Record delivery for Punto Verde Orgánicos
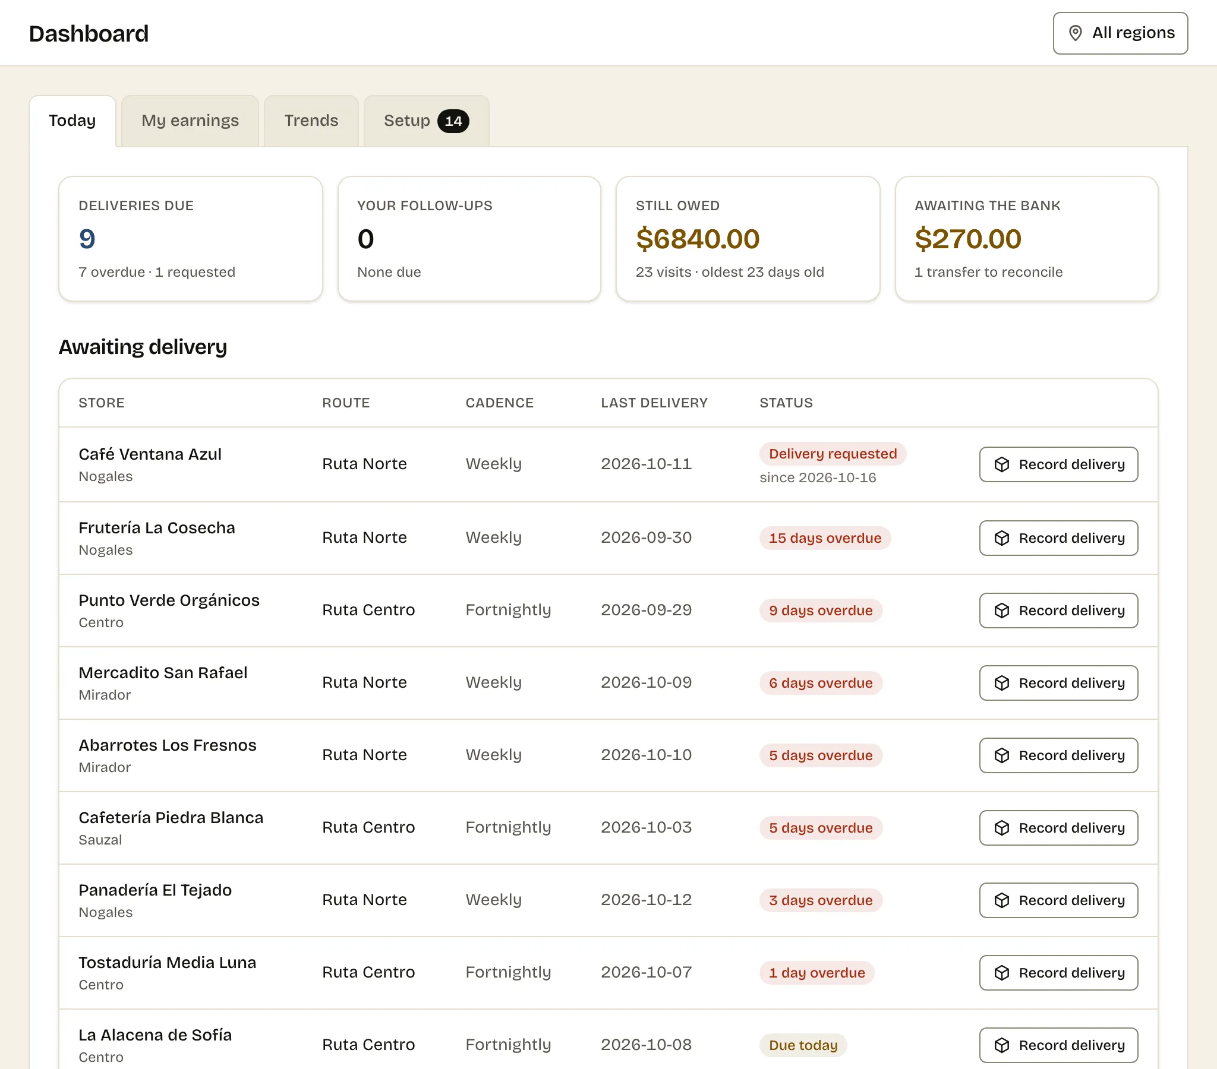 click(x=1058, y=611)
